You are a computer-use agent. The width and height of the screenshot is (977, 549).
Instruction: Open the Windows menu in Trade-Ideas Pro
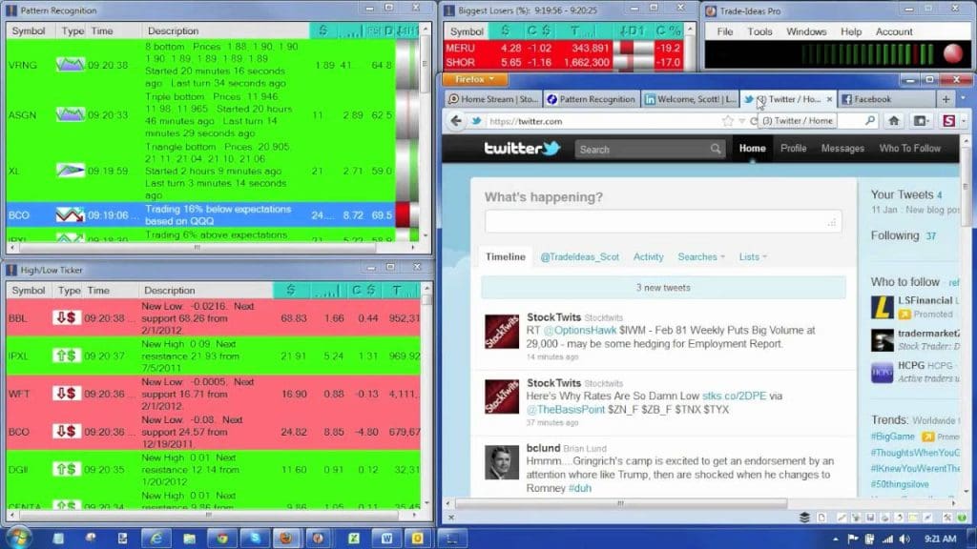click(x=806, y=31)
